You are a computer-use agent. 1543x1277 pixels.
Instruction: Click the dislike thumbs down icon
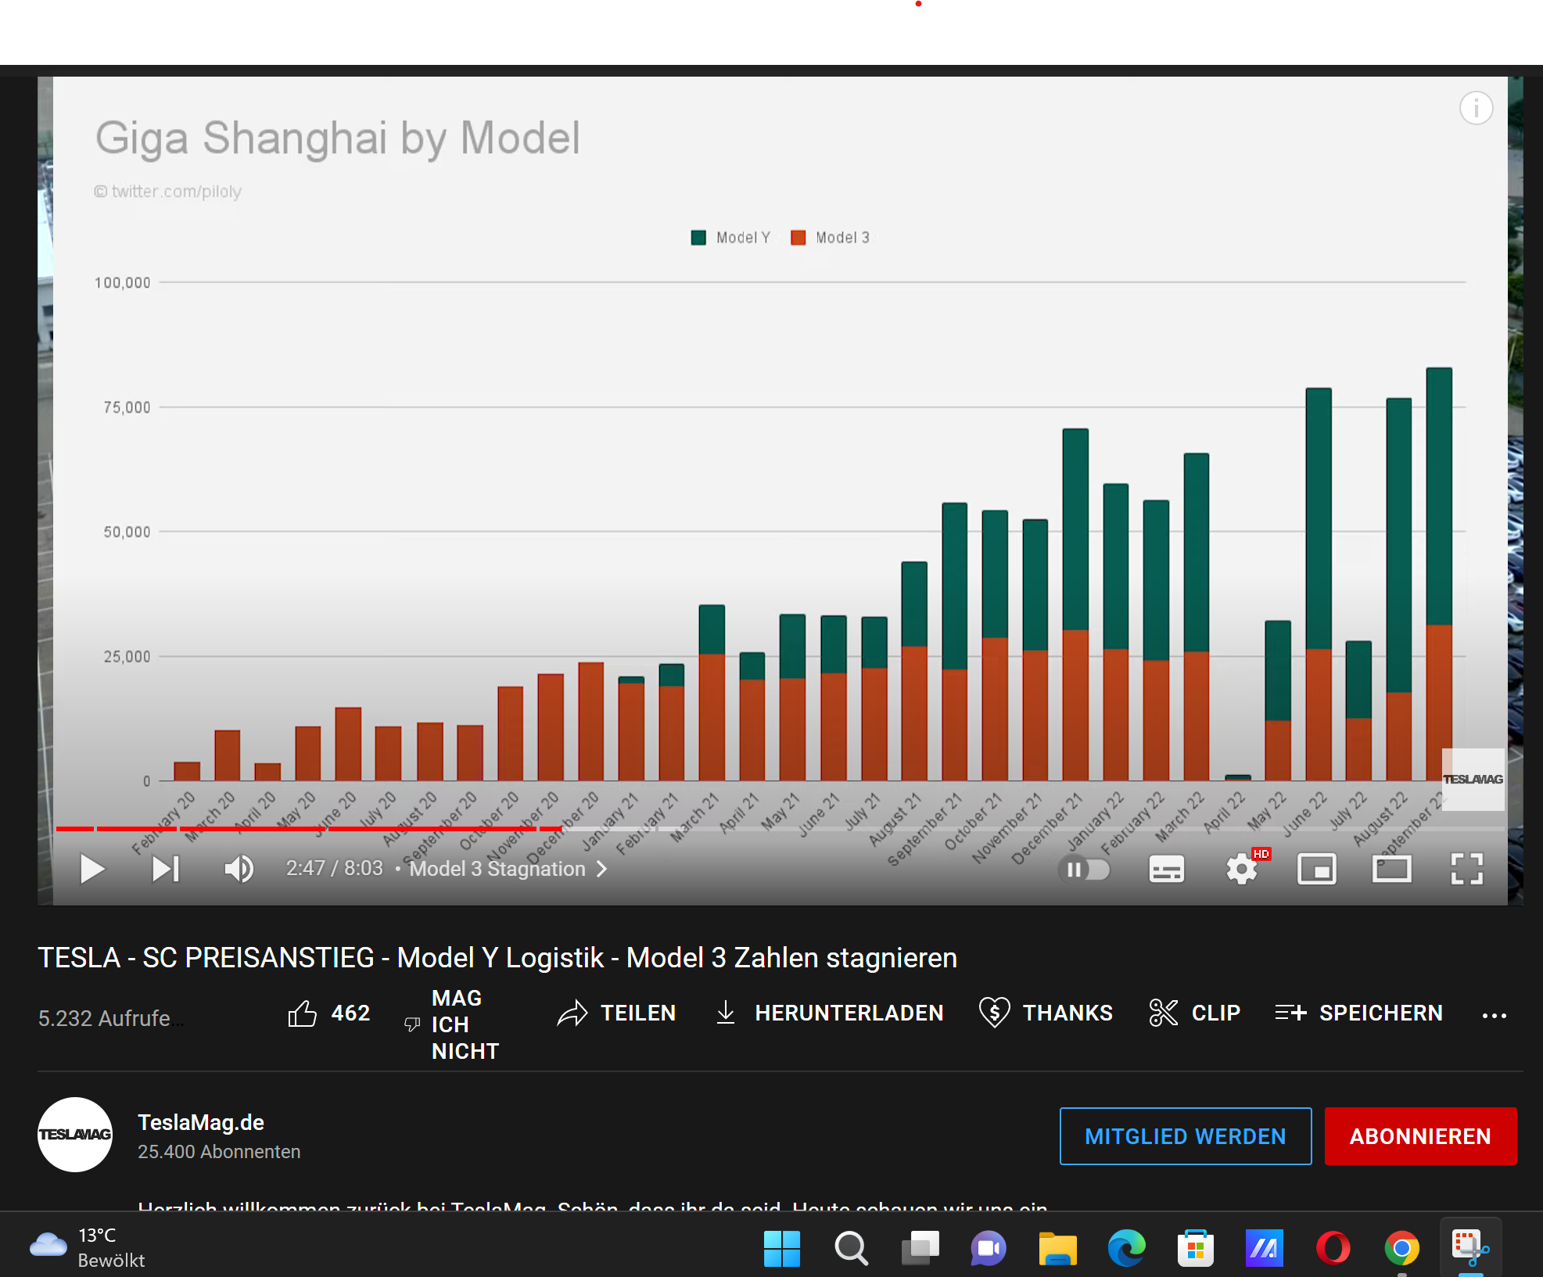point(412,1024)
